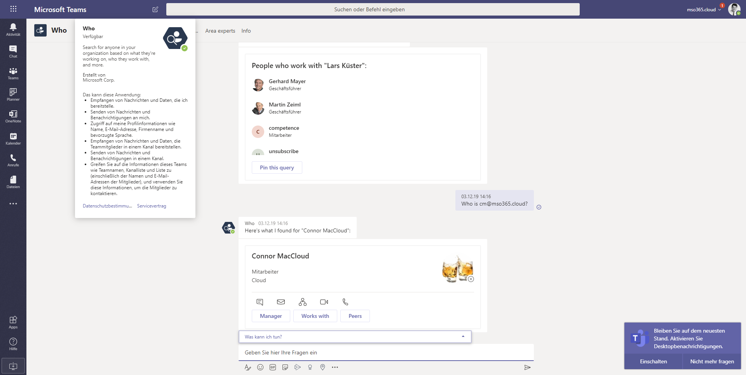Send the typed message
Viewport: 746px width, 375px height.
click(527, 367)
